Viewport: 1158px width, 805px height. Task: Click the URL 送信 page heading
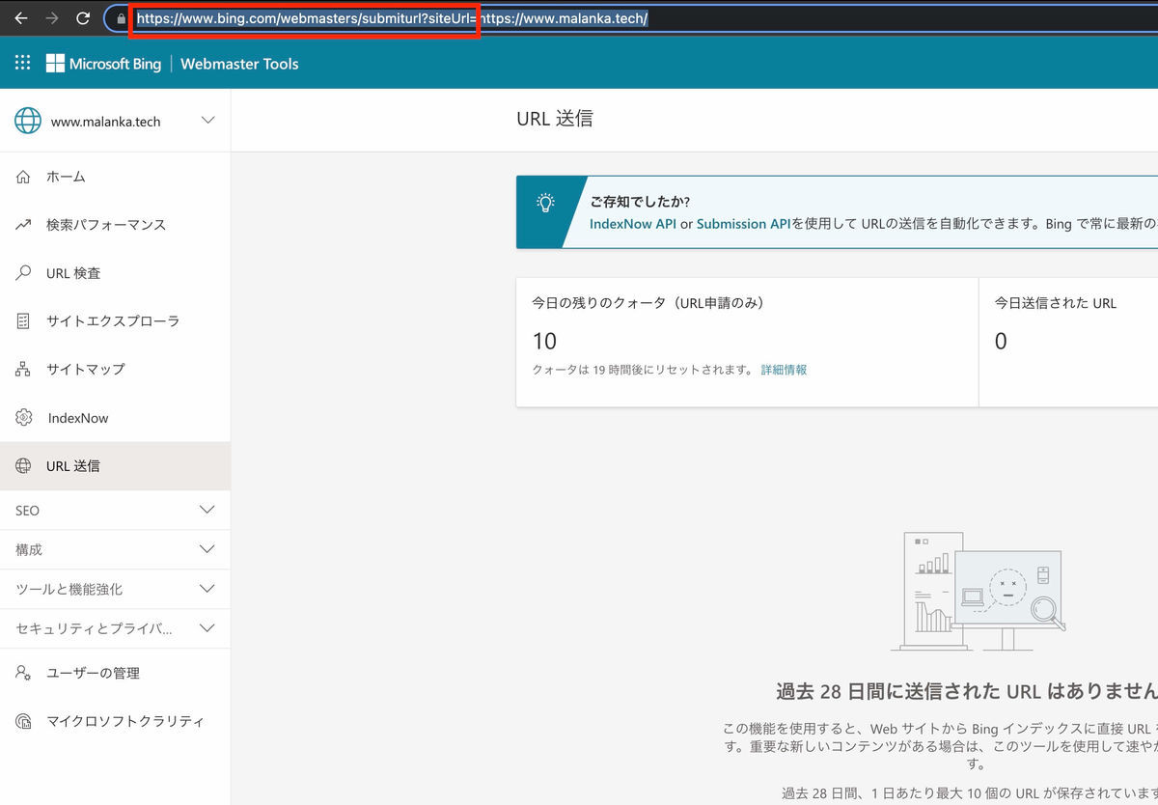(555, 119)
